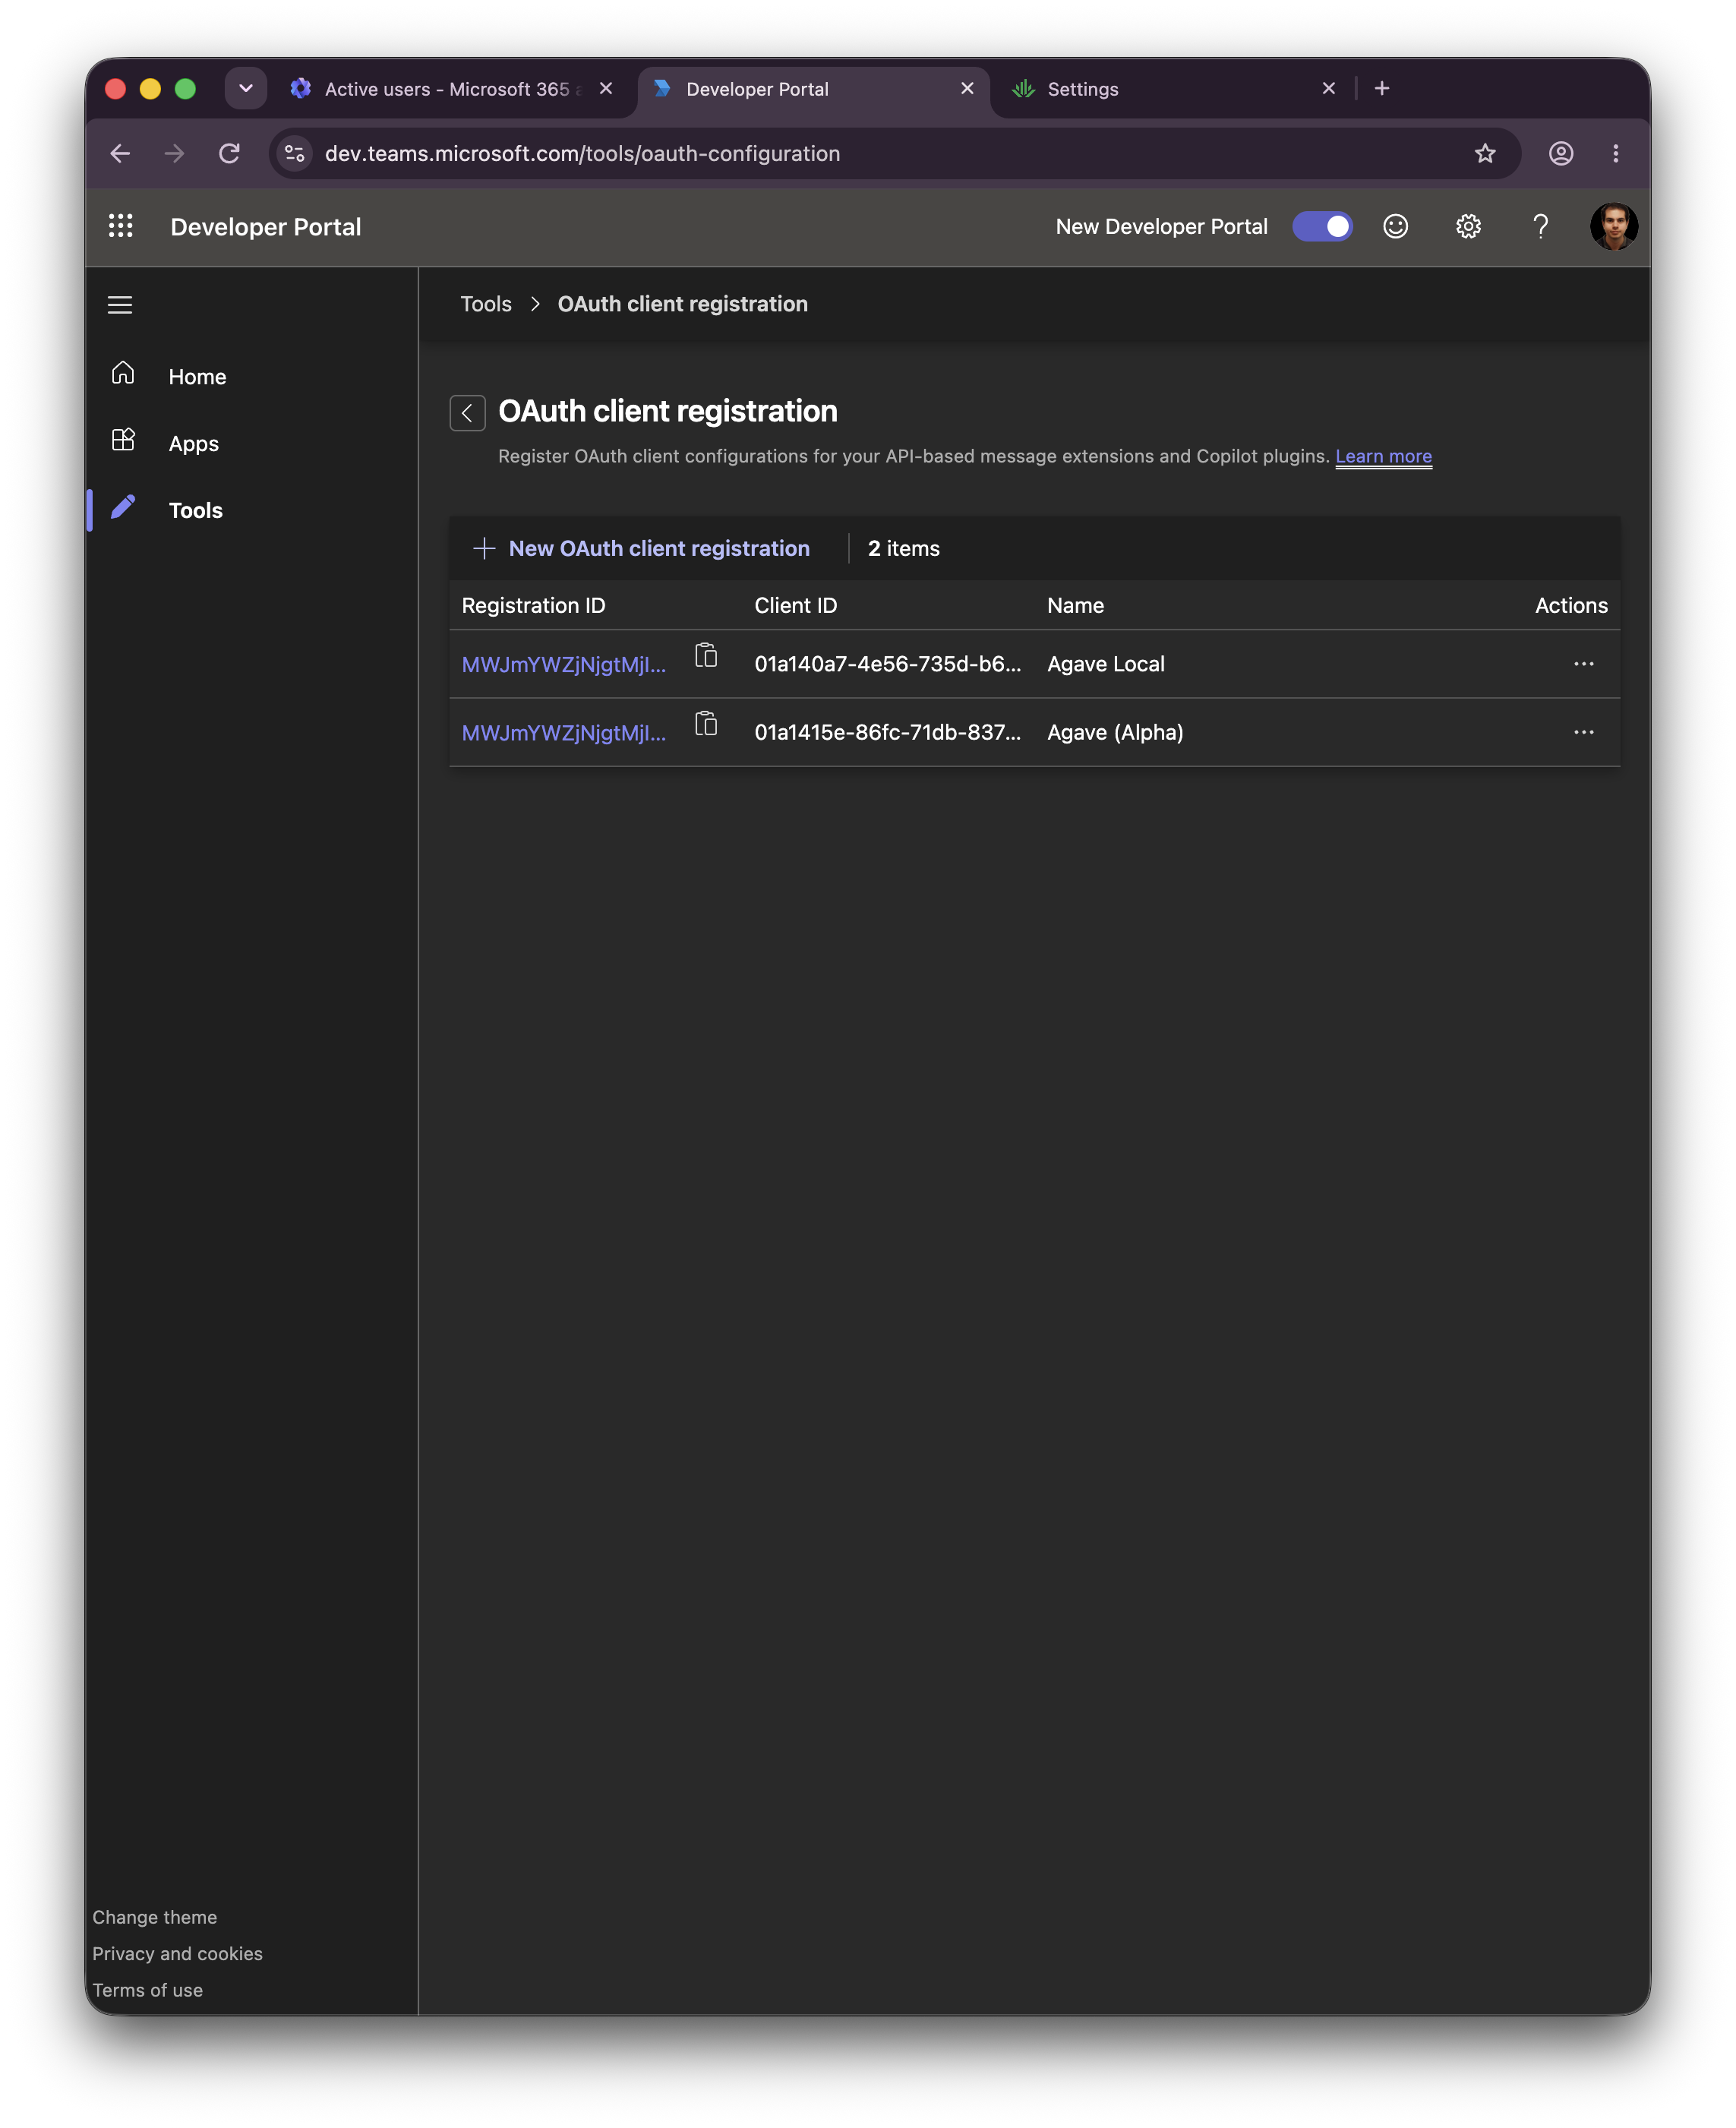Open the settings gear in portal header
Image resolution: width=1736 pixels, height=2128 pixels.
(1468, 227)
